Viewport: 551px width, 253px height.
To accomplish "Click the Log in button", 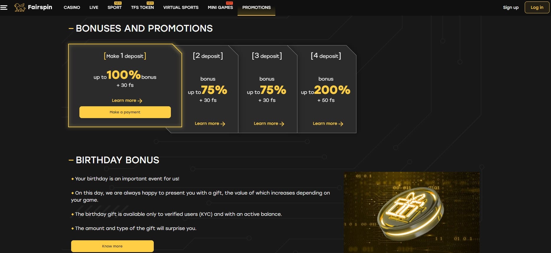I will tap(537, 7).
